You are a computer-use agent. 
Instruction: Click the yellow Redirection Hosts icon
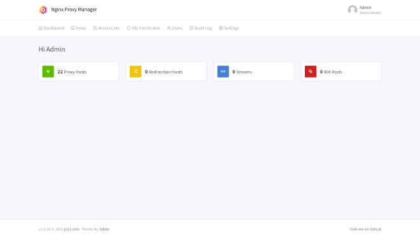point(136,71)
